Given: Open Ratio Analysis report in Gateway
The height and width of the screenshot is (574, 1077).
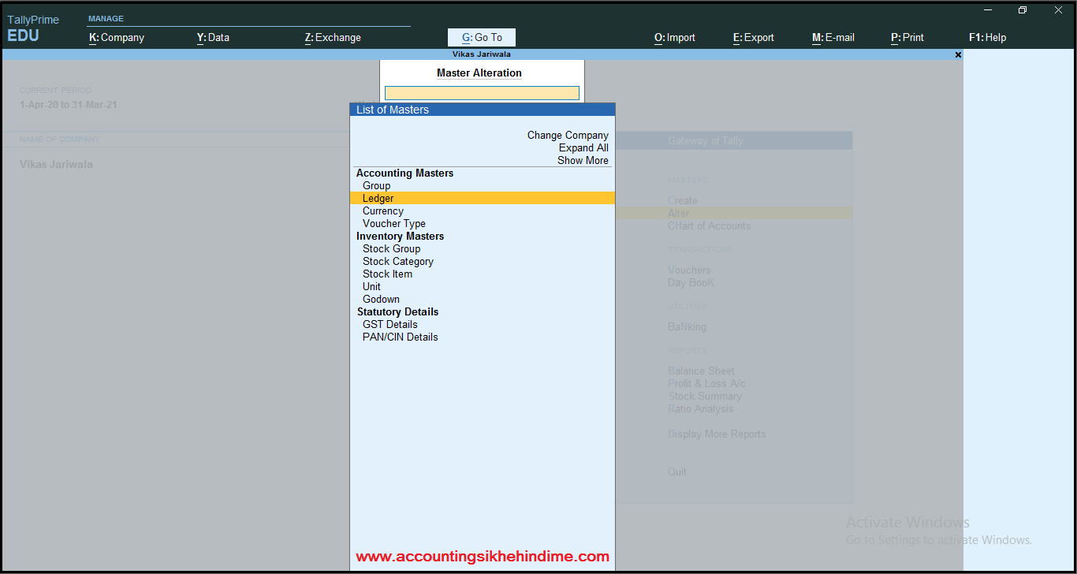Looking at the screenshot, I should (x=701, y=408).
